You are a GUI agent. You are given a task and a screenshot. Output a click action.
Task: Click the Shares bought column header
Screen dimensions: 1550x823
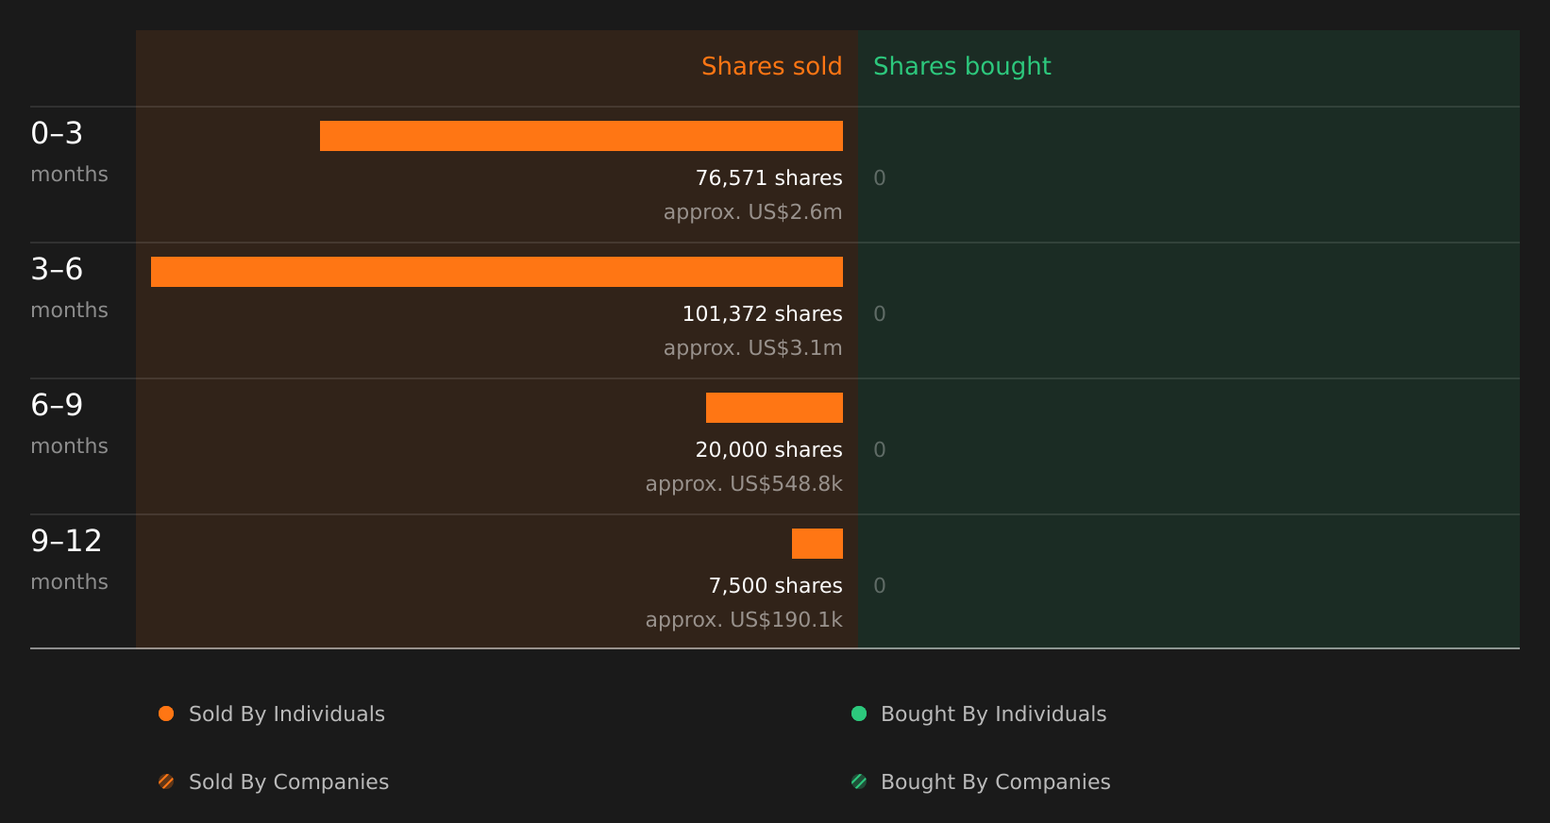[962, 66]
